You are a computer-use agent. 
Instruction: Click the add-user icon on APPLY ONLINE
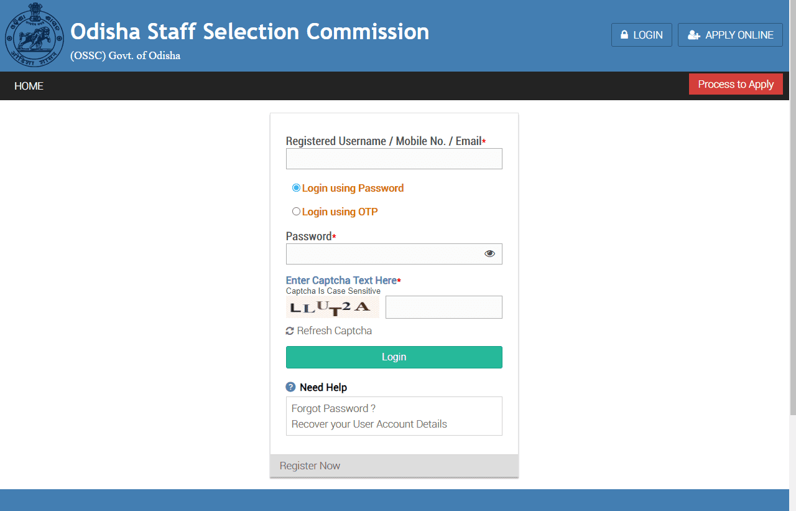(x=694, y=35)
